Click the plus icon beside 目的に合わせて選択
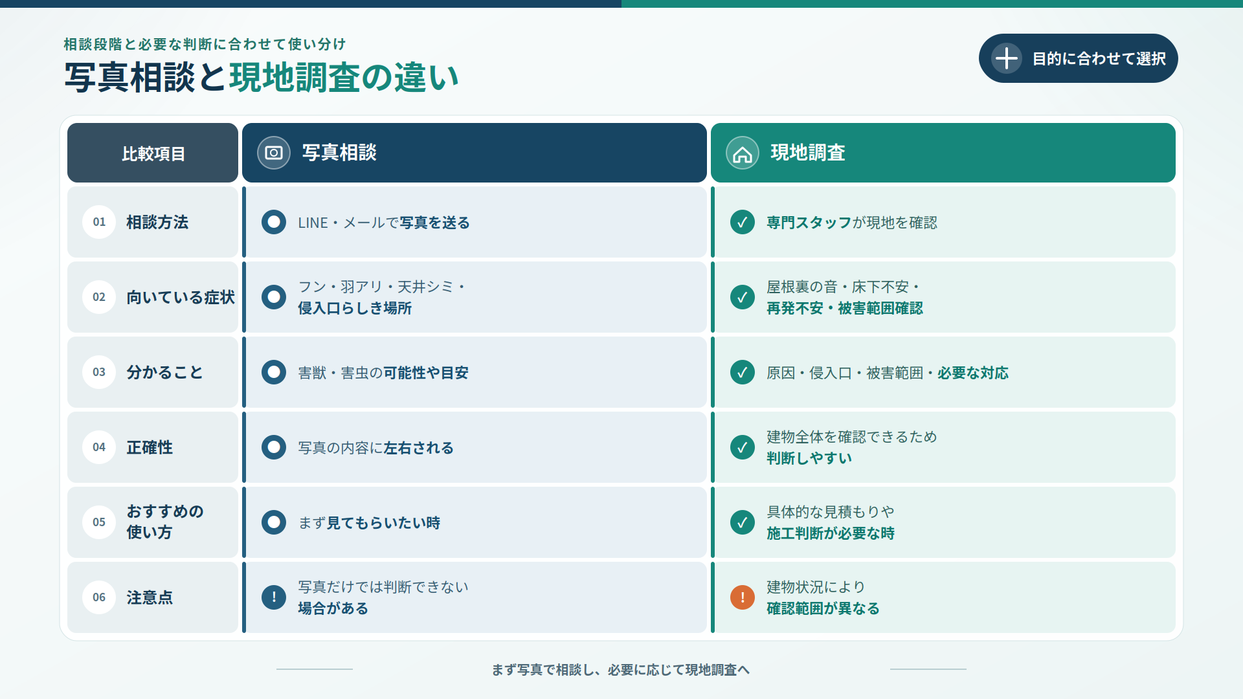The image size is (1243, 699). 1006,58
